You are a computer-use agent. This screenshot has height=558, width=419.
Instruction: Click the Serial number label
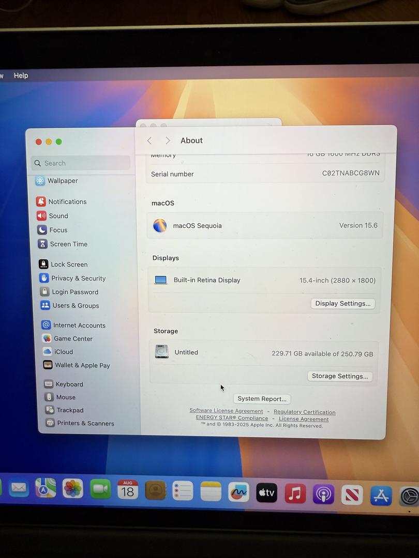[x=172, y=174]
